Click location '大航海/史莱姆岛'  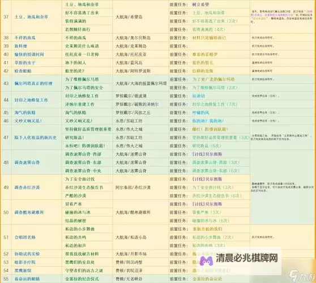pos(131,46)
